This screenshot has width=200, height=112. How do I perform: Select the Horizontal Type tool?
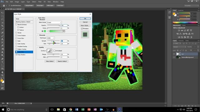pos(2,62)
